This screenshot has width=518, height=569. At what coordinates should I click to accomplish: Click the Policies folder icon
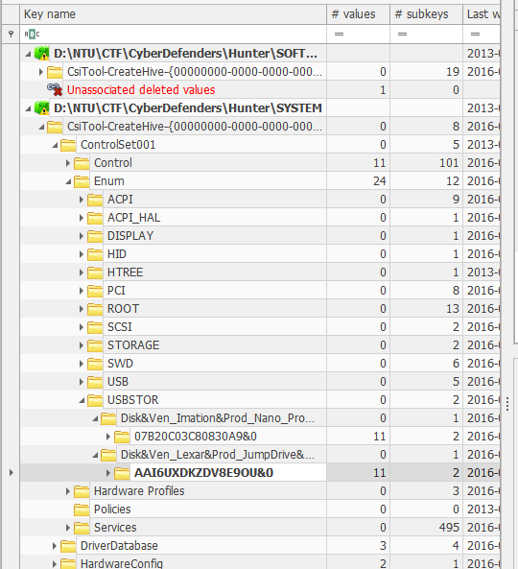click(x=82, y=510)
